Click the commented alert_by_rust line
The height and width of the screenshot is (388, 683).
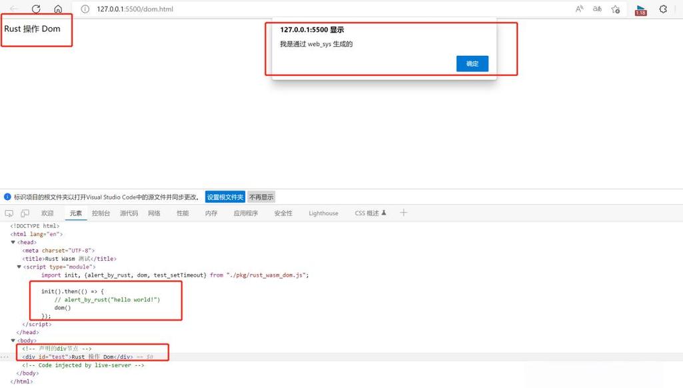[x=107, y=299]
